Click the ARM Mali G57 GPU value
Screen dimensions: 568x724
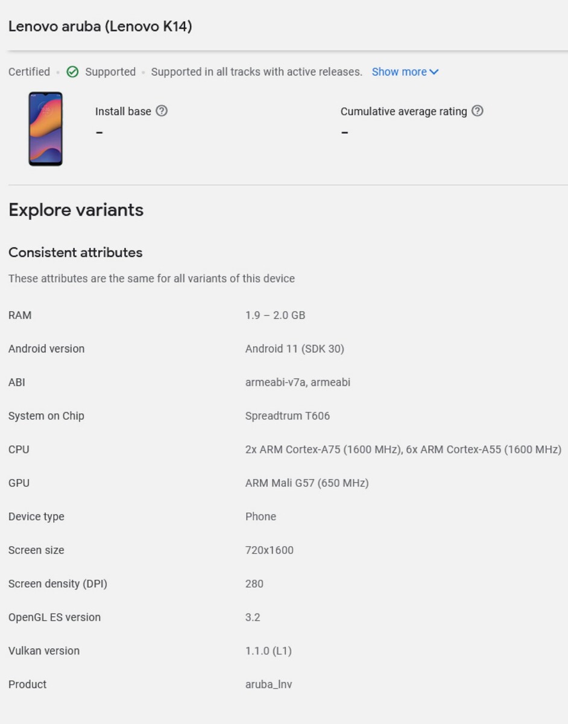click(306, 483)
